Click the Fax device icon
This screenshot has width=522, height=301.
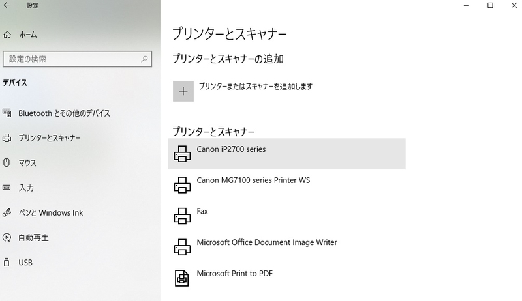click(182, 216)
